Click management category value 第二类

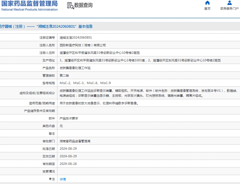click(64, 76)
